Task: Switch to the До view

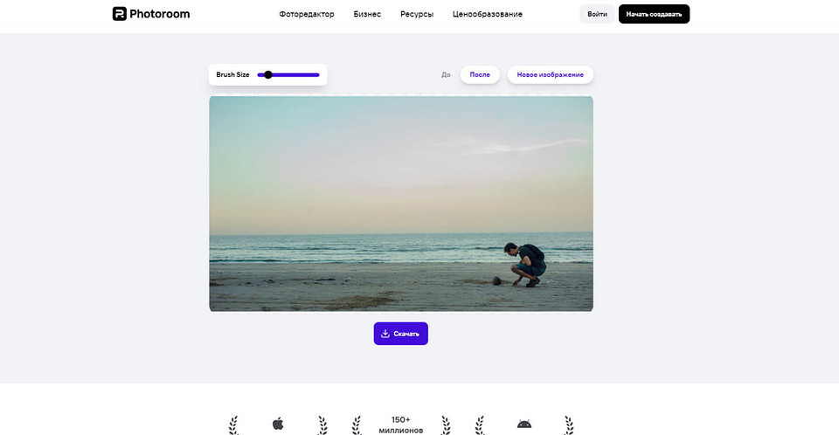Action: 446,75
